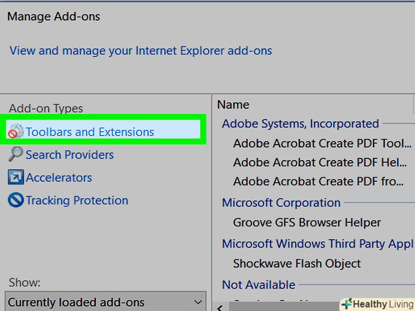Click the Accelerators arrow icon

pos(15,177)
